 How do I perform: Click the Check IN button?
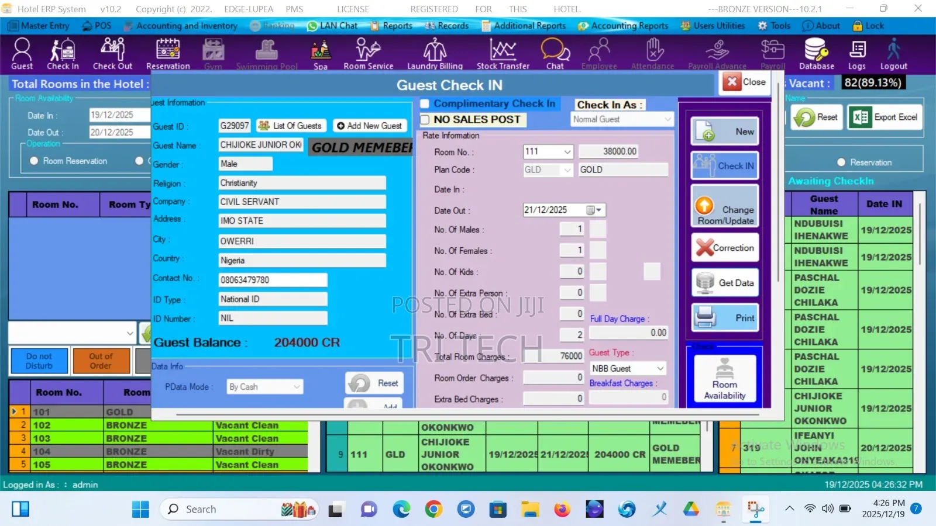[x=725, y=166]
